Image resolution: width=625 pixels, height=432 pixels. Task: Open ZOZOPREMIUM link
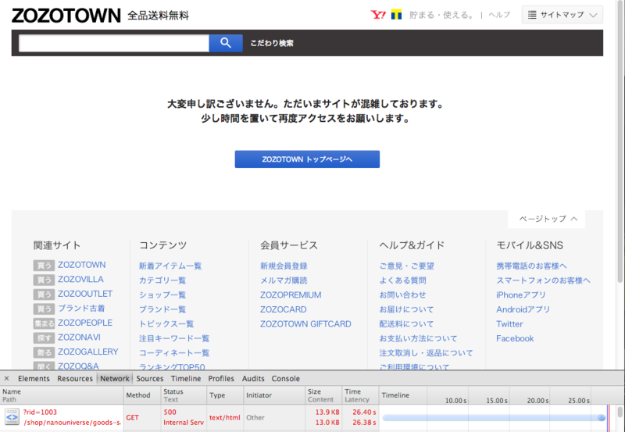pos(291,295)
